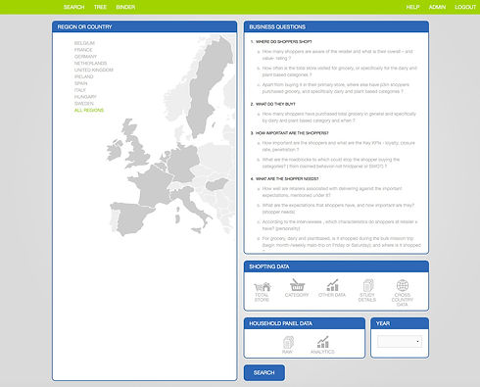Click heading 'What are the shopper needs?'
The height and width of the screenshot is (387, 480).
click(287, 178)
